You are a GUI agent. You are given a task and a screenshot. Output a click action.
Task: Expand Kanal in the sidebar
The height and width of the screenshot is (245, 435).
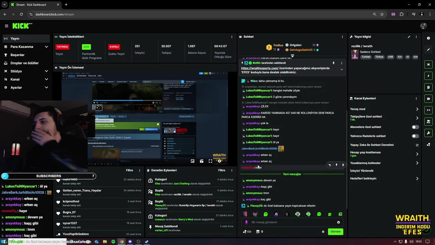pos(26,79)
